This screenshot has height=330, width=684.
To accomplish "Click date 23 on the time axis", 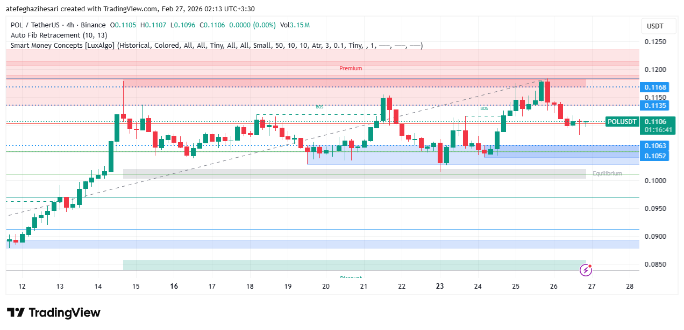I will pos(440,287).
